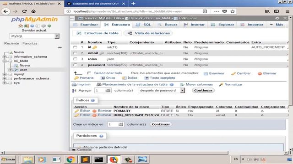Click the Firefox reload button

[24, 11]
